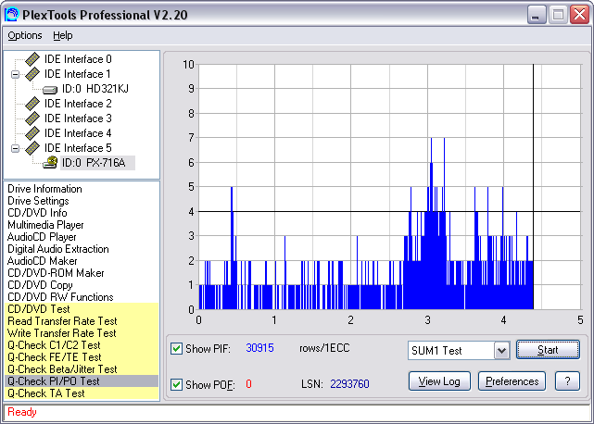Open CD/DVD Info
The width and height of the screenshot is (594, 424).
click(37, 213)
